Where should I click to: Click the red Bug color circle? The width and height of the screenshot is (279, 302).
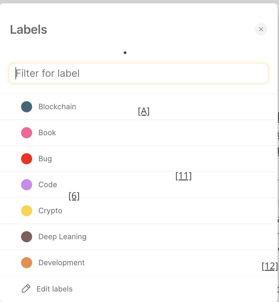(27, 158)
